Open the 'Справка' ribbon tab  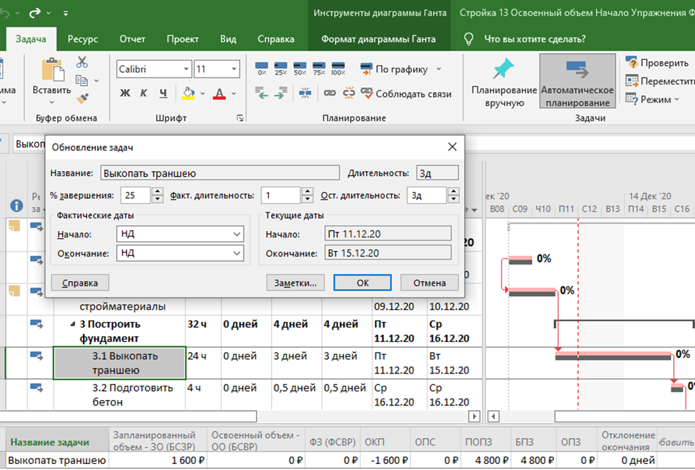[276, 39]
